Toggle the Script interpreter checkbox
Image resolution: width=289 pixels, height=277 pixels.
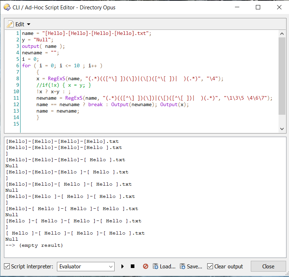pos(7,267)
